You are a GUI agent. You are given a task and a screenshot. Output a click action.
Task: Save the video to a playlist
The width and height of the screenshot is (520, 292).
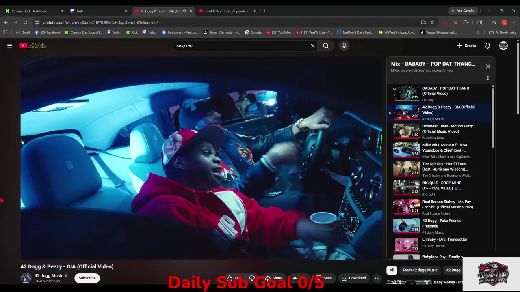(x=325, y=278)
